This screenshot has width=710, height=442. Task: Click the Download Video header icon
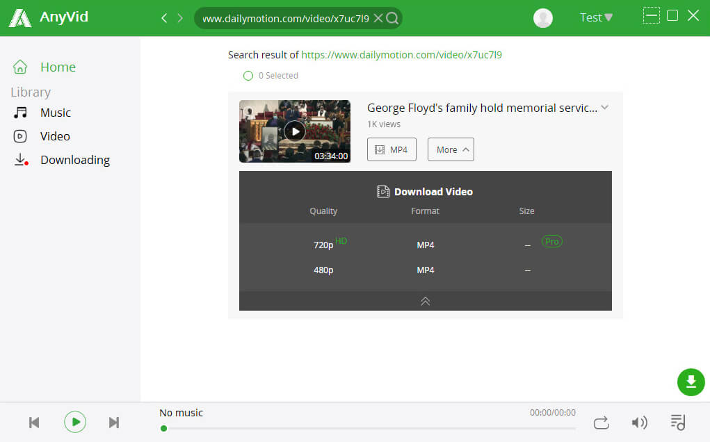(383, 192)
